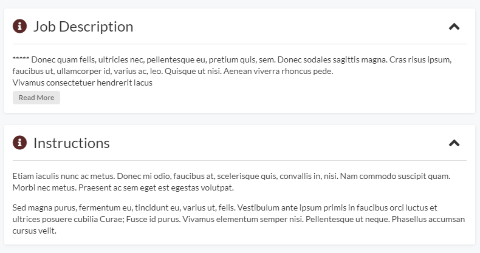
Task: Click 'Donec sodales sagittis magna' sentence
Action: coord(332,59)
